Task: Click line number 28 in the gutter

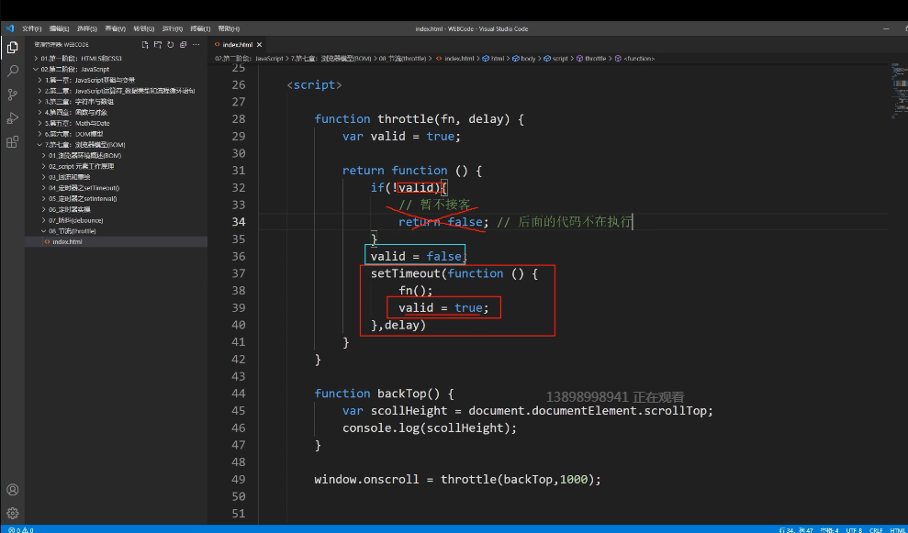Action: [239, 119]
